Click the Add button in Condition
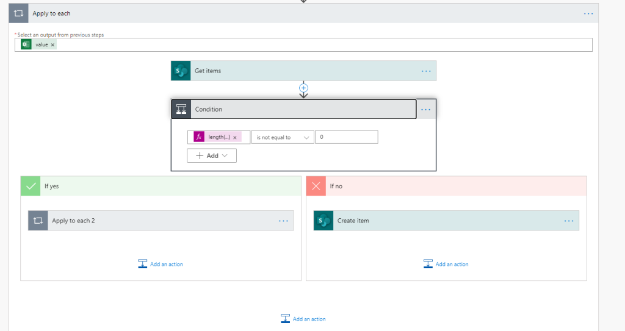The width and height of the screenshot is (625, 331). 212,155
